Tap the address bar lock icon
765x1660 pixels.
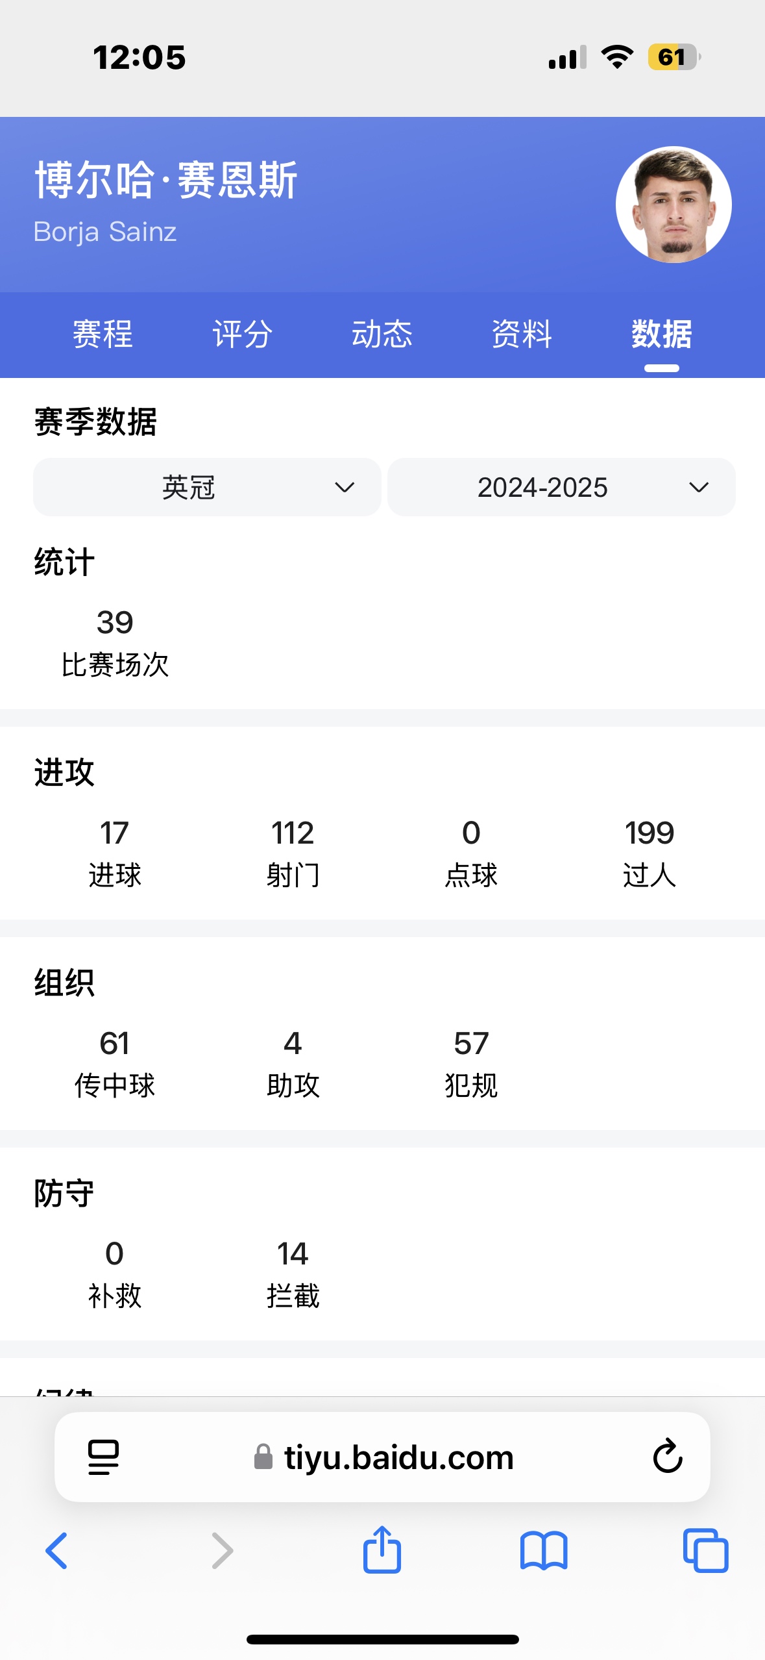(263, 1457)
